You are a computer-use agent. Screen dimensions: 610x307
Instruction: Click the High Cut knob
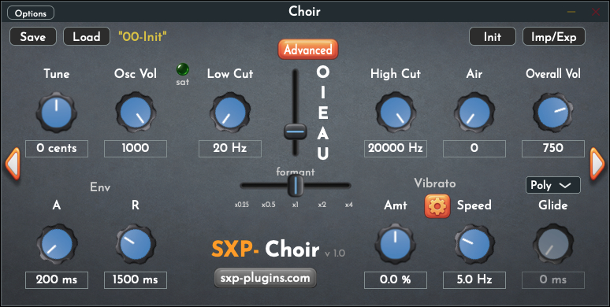396,113
